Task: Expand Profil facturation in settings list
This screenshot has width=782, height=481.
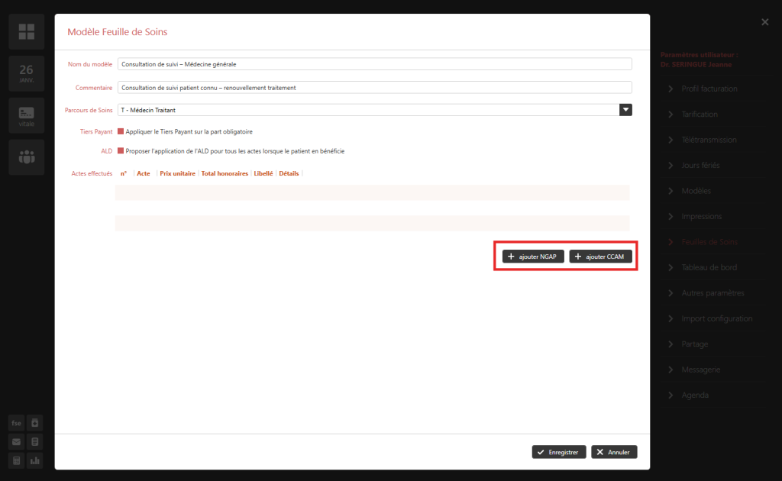Action: (709, 89)
